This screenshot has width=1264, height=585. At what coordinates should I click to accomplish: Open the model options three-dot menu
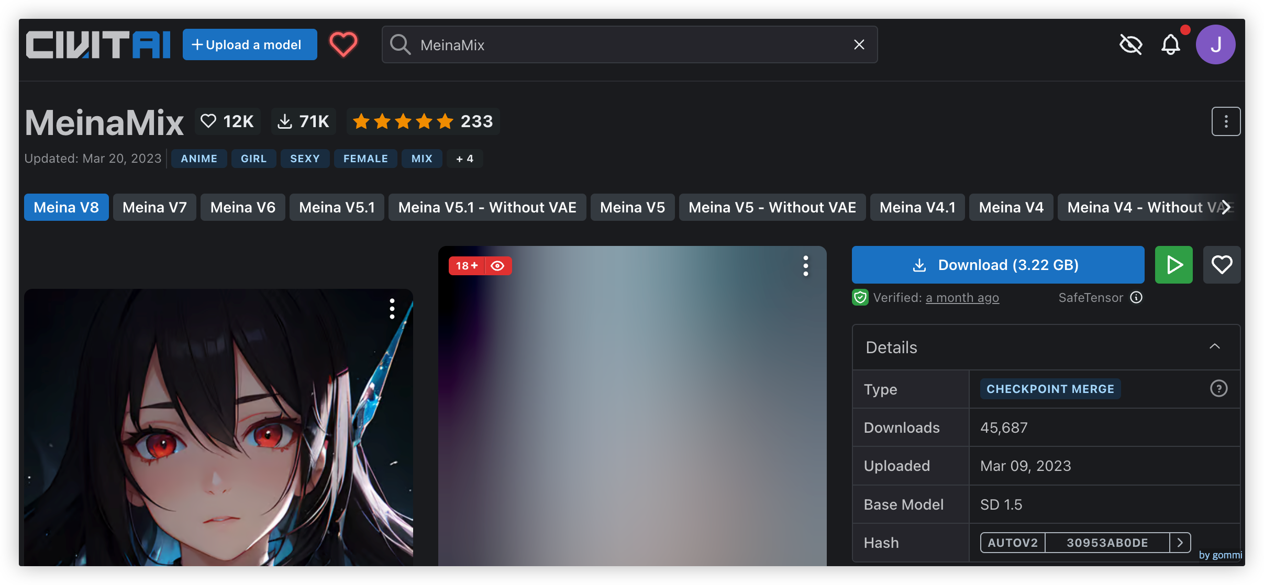pos(1226,121)
